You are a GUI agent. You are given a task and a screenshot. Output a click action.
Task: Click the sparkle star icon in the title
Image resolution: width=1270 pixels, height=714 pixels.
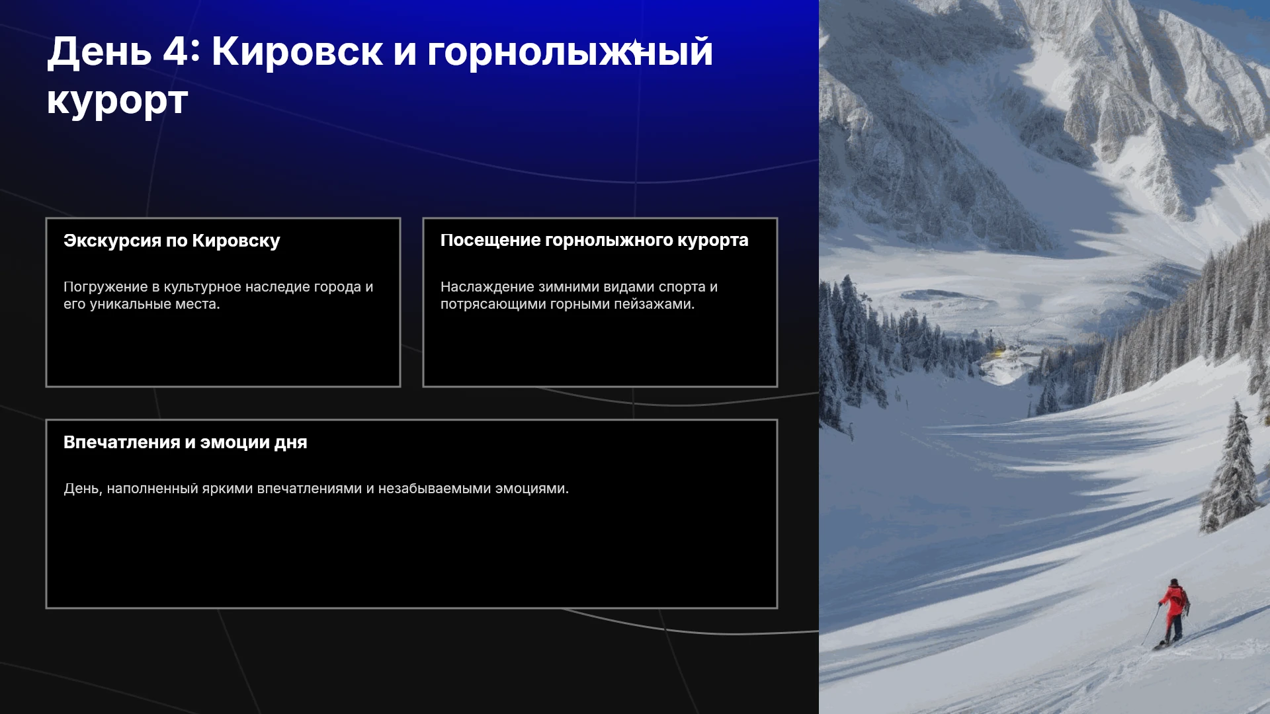pos(635,48)
